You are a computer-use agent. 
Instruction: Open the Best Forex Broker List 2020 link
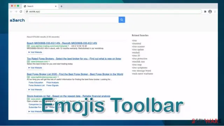pyautogui.click(x=75, y=74)
